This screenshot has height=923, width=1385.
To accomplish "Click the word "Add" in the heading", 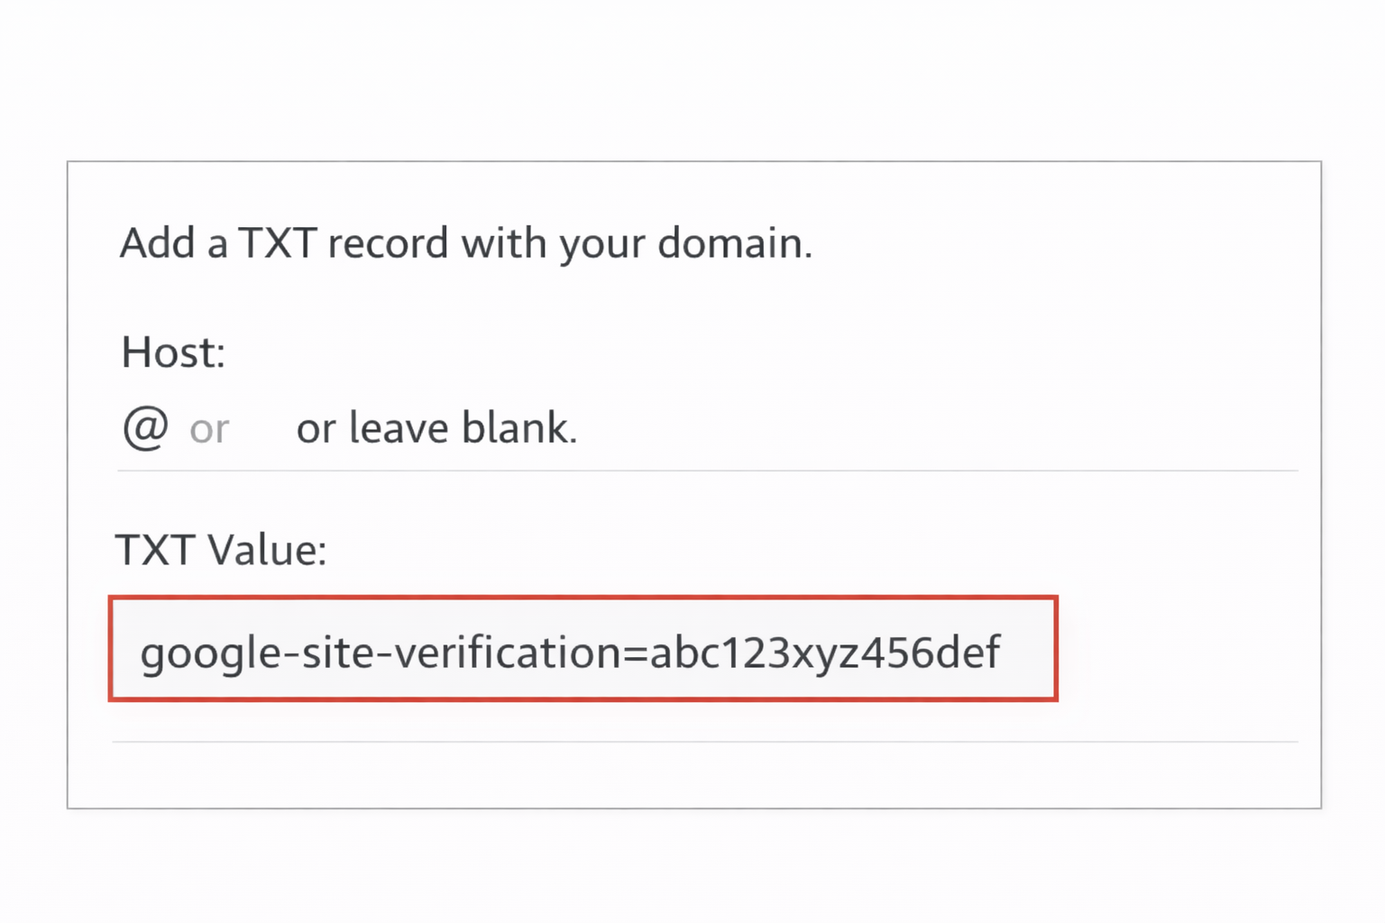I will click(x=158, y=243).
